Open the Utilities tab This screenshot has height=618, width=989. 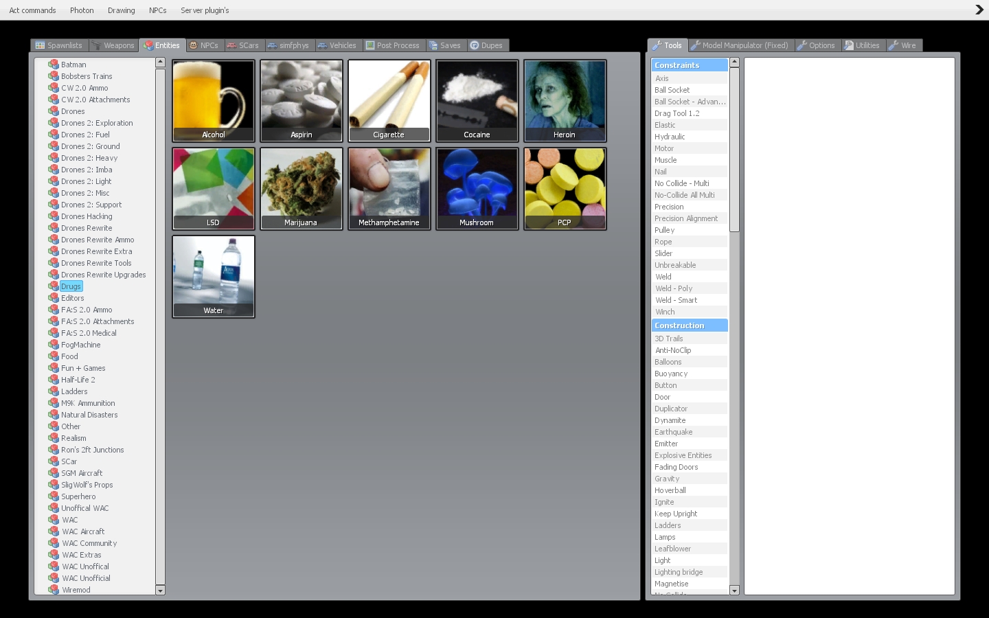[862, 45]
